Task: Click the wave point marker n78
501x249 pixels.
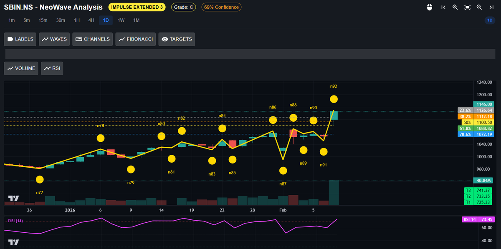Action: click(x=101, y=138)
